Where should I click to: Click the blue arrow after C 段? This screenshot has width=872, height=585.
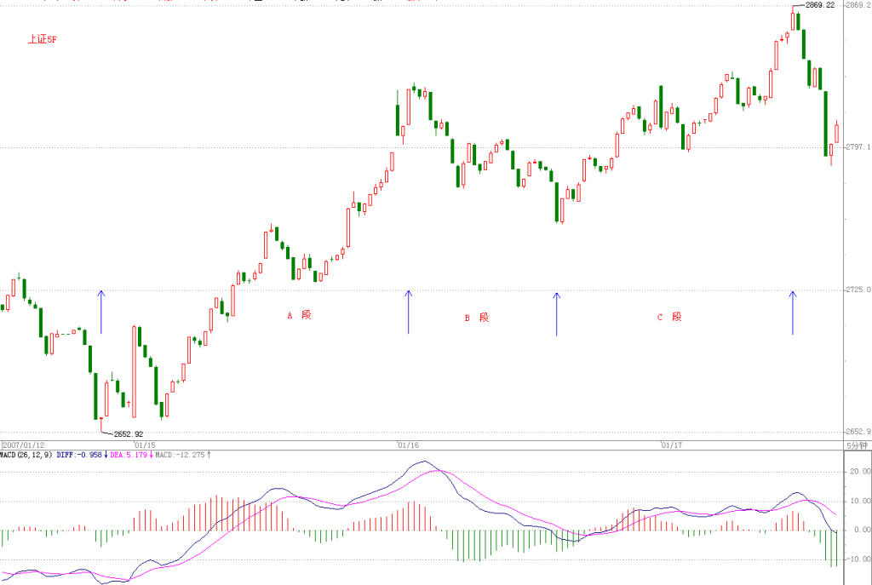[x=793, y=313]
